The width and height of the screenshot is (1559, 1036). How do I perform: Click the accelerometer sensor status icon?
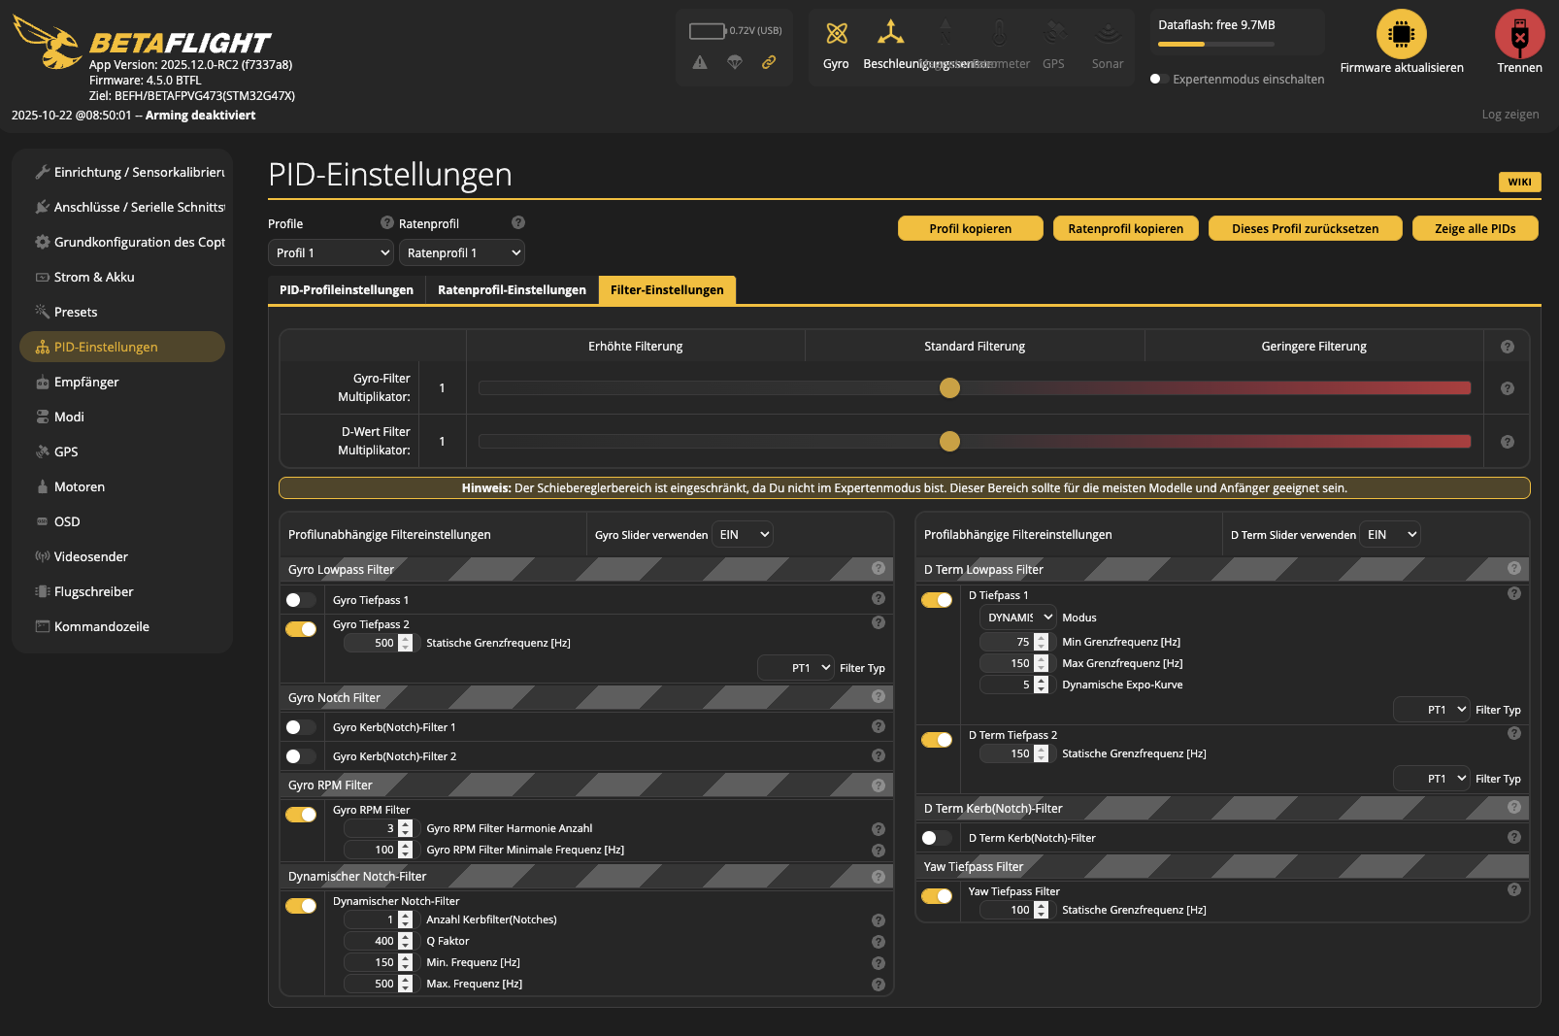(890, 34)
